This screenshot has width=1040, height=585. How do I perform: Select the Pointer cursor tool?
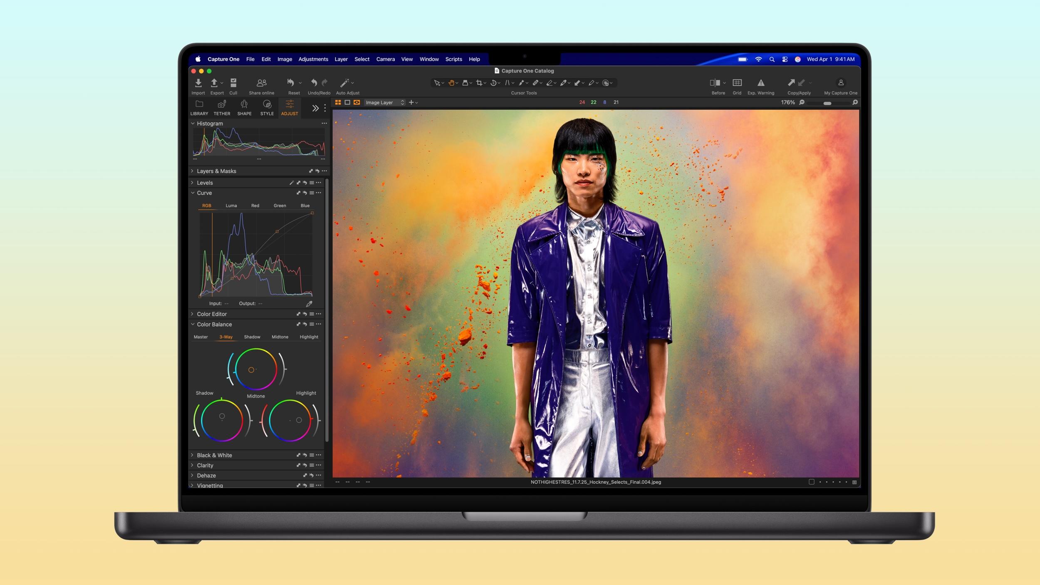(x=437, y=83)
